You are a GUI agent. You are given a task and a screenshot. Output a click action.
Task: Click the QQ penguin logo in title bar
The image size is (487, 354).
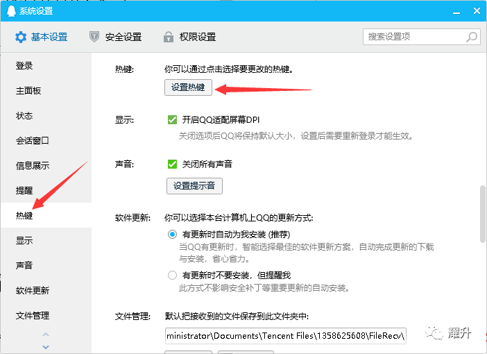coord(11,11)
